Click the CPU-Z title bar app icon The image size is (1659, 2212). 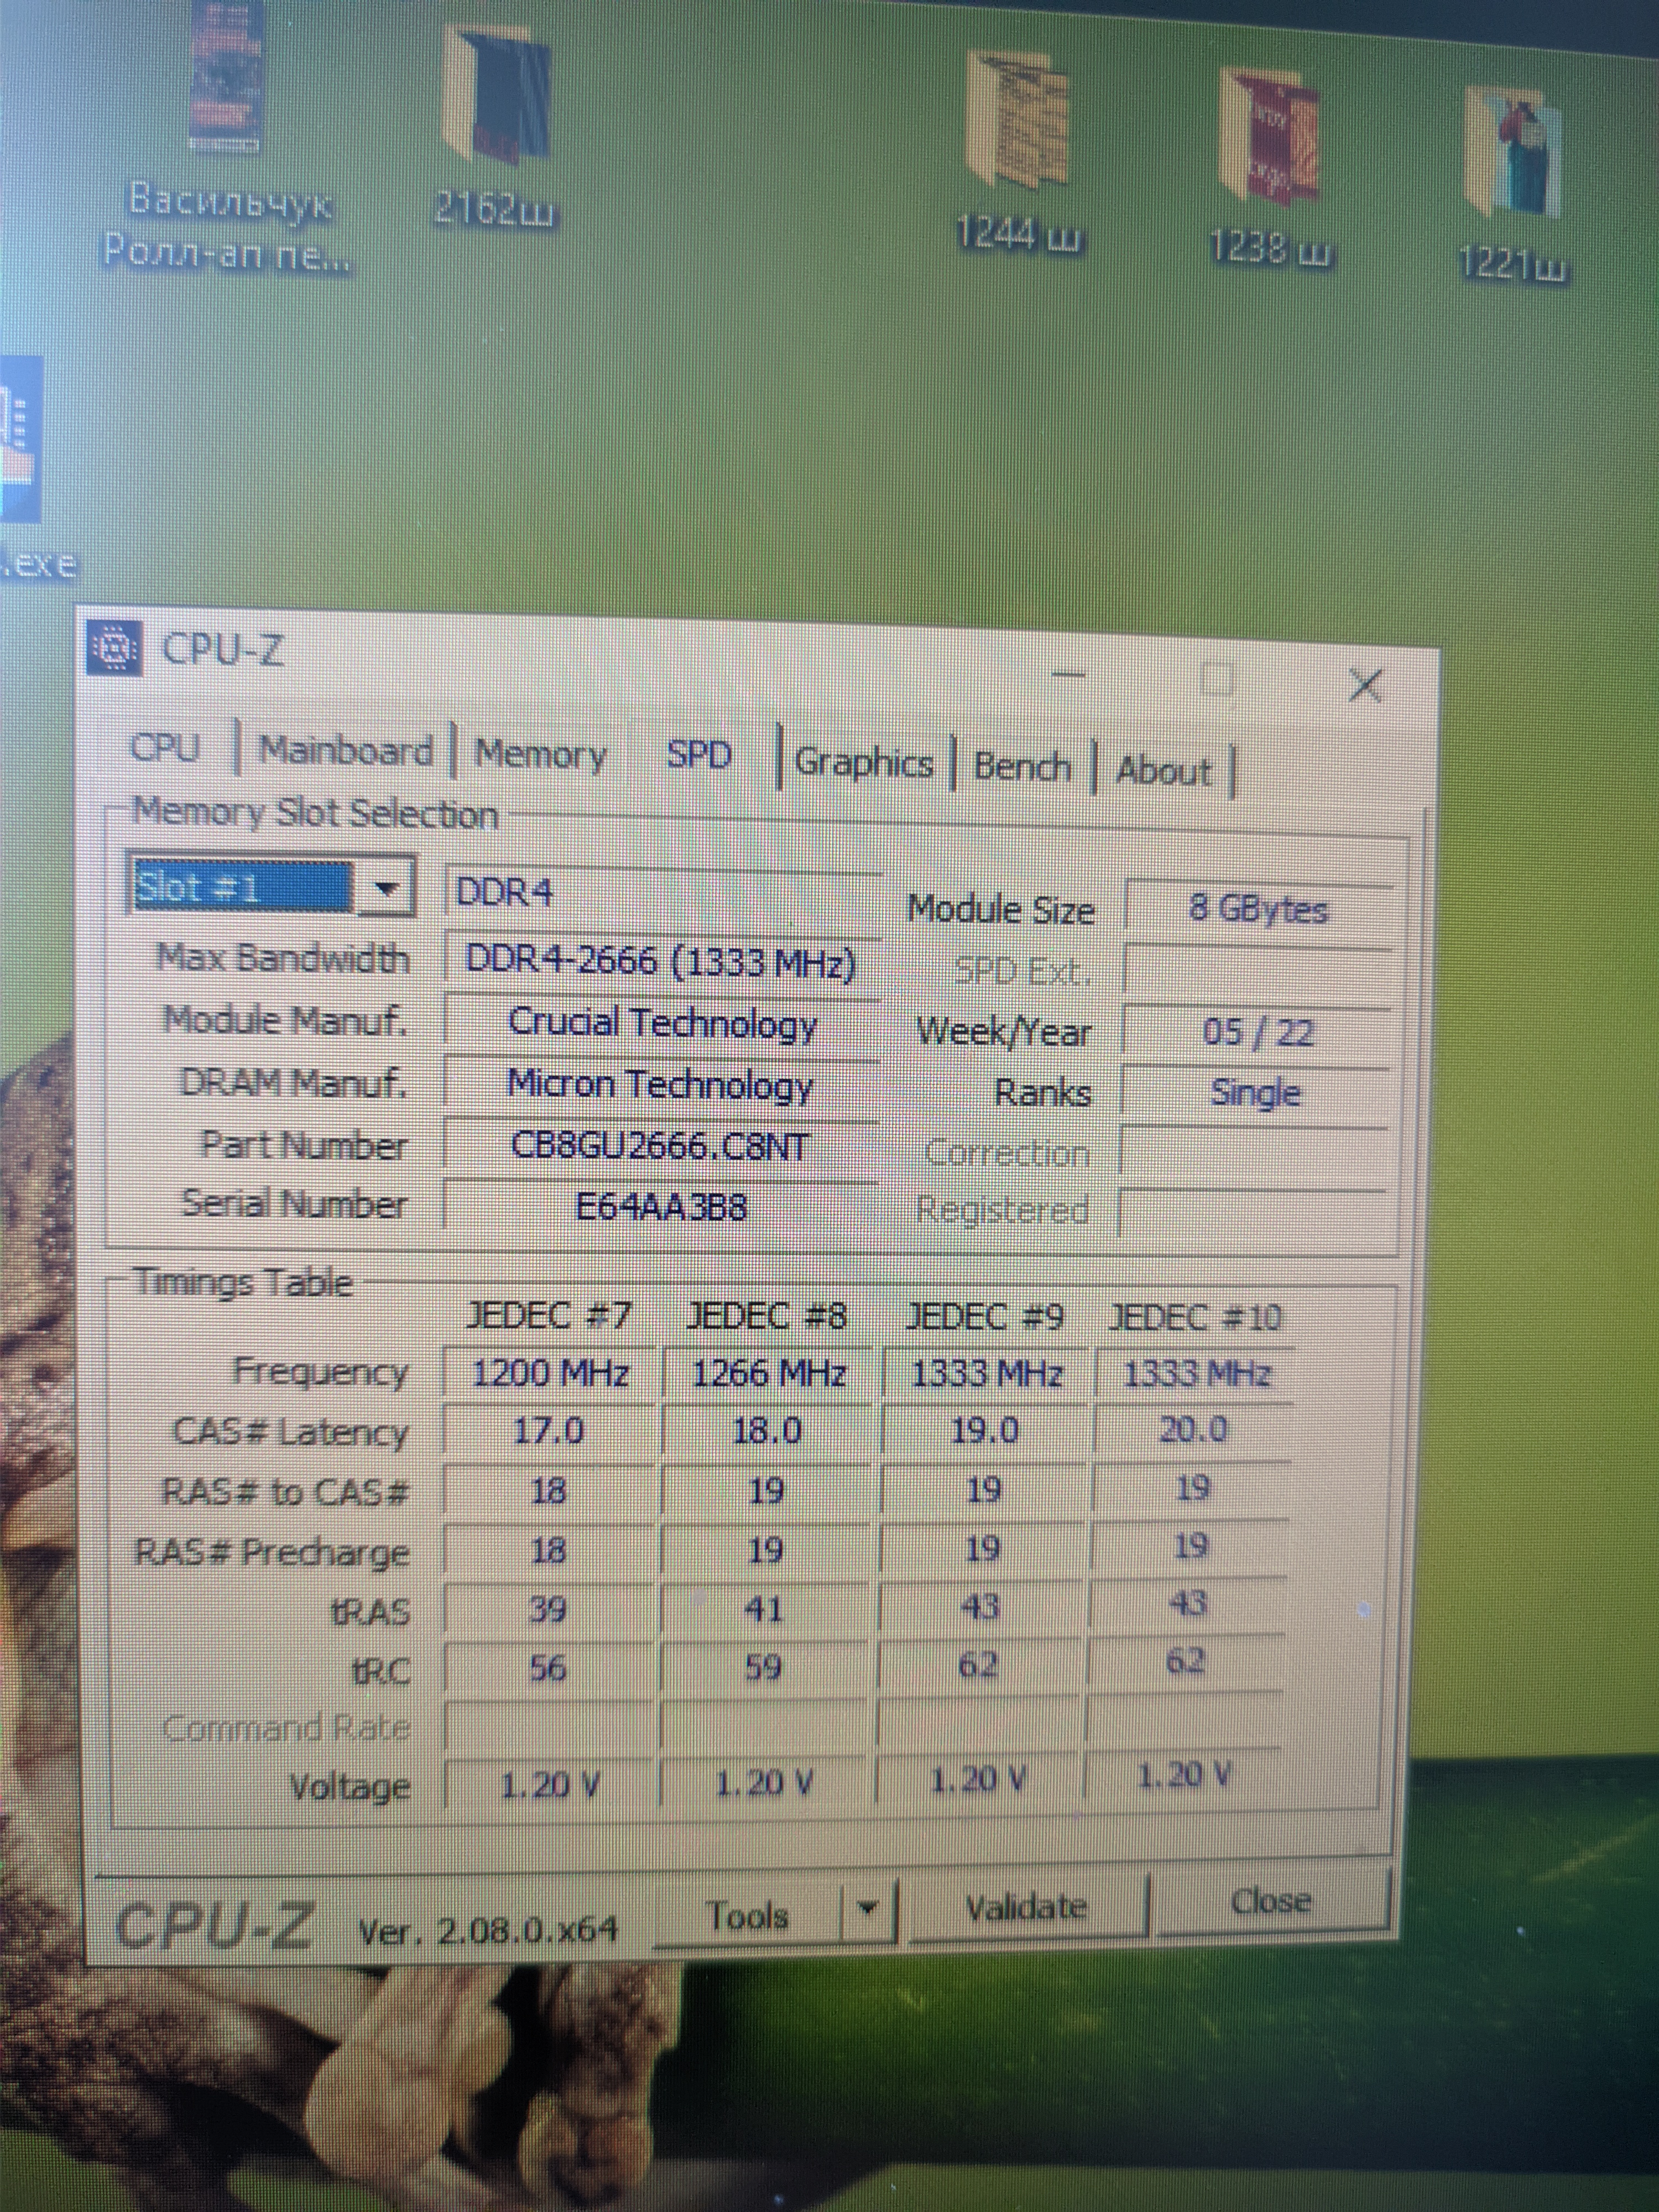pos(115,648)
